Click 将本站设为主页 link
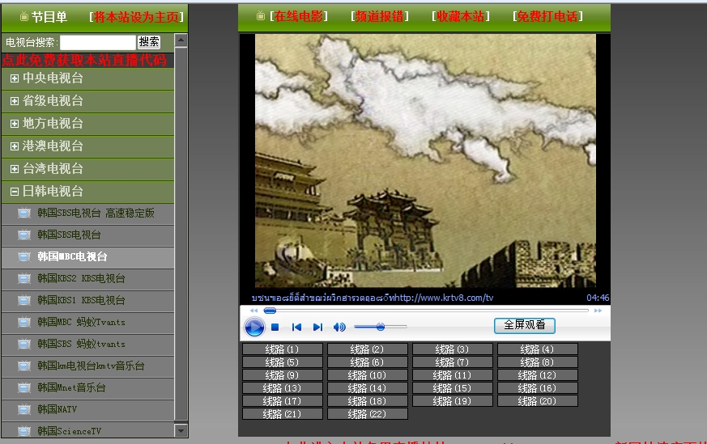Viewport: 707px width, 444px height. (137, 17)
